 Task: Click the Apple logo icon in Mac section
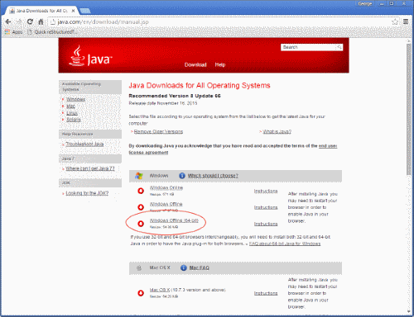[139, 267]
